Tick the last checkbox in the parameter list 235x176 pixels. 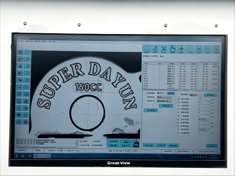178,133
